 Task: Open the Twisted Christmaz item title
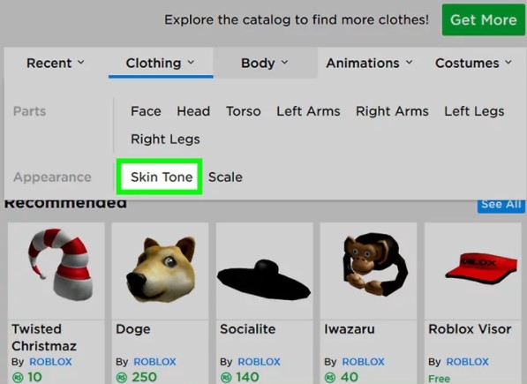click(x=44, y=337)
